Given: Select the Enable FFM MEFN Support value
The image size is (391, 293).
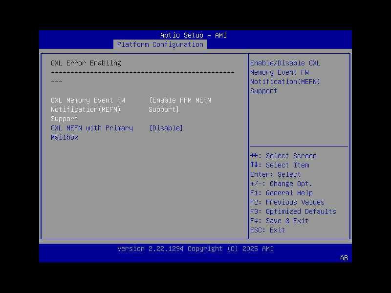Looking at the screenshot, I should [x=180, y=105].
